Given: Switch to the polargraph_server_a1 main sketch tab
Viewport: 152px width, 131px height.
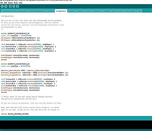Looking at the screenshot, I should coord(14,11).
